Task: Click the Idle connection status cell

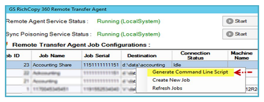Action: [200, 65]
